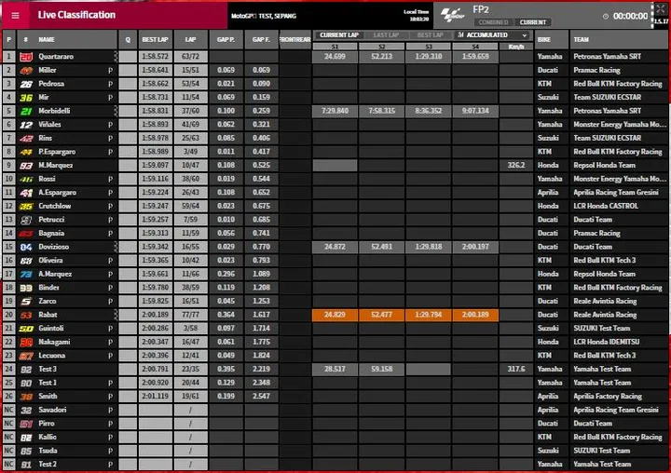Click Zarco's number 5 badge
The width and height of the screenshot is (671, 473).
click(x=26, y=302)
